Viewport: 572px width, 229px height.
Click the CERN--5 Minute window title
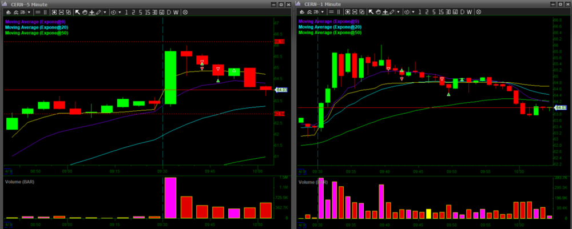point(30,3)
